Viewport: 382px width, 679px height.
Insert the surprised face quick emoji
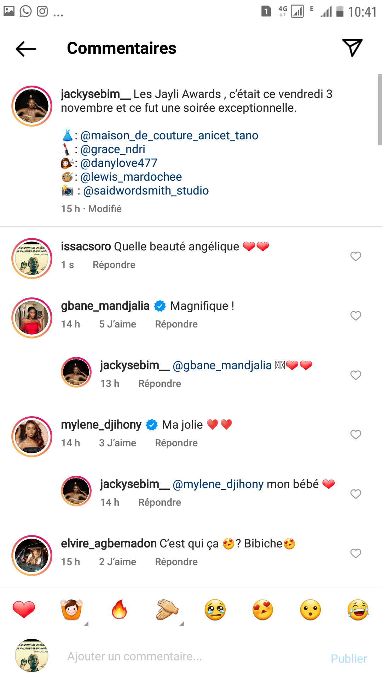[x=311, y=610]
